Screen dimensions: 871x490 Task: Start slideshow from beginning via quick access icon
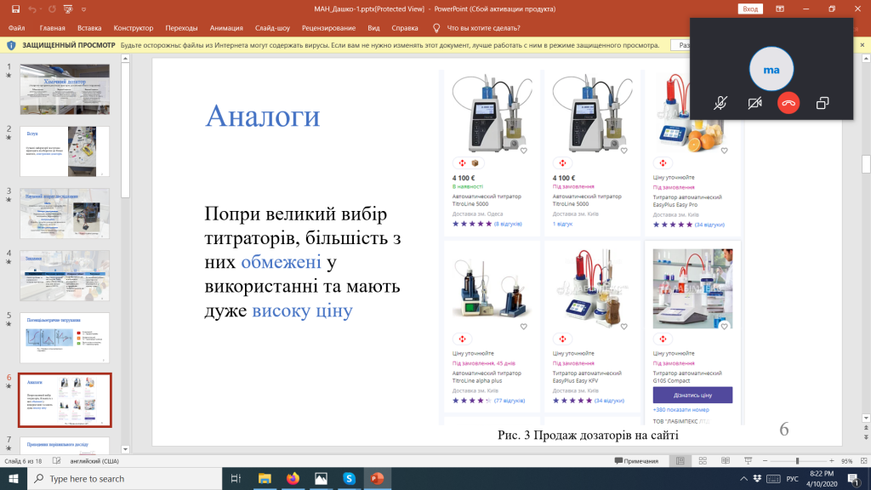pos(68,9)
